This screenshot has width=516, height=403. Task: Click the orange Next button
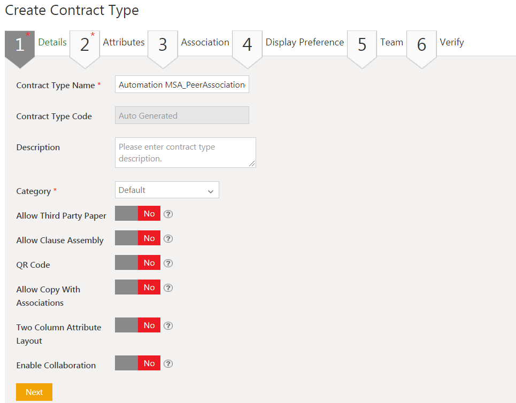coord(34,392)
